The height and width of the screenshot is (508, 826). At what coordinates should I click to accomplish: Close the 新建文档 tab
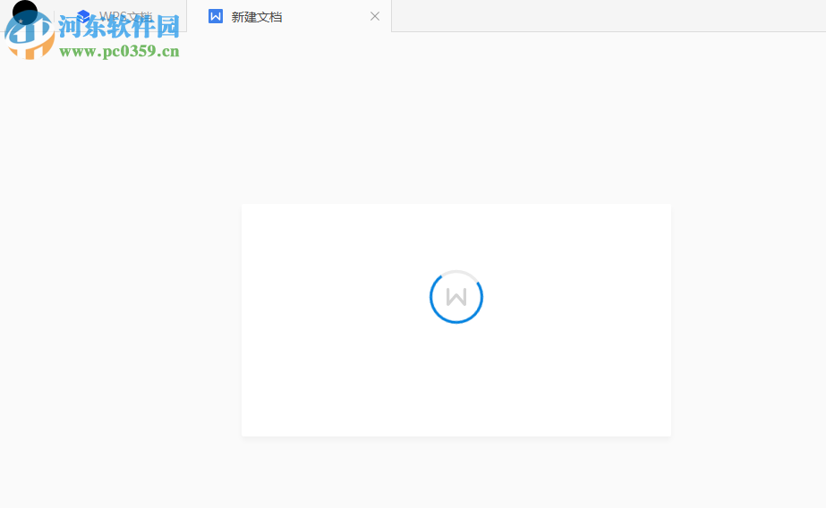(375, 16)
